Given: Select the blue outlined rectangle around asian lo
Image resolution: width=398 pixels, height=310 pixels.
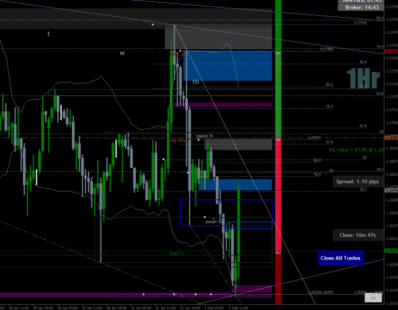Looking at the screenshot, I should (x=226, y=213).
